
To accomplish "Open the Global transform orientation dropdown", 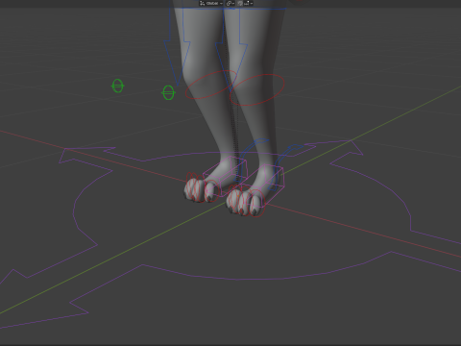I will 211,3.
